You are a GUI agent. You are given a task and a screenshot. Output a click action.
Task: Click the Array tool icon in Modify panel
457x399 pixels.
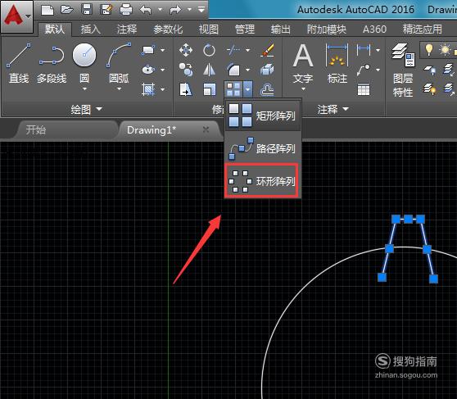pyautogui.click(x=233, y=89)
